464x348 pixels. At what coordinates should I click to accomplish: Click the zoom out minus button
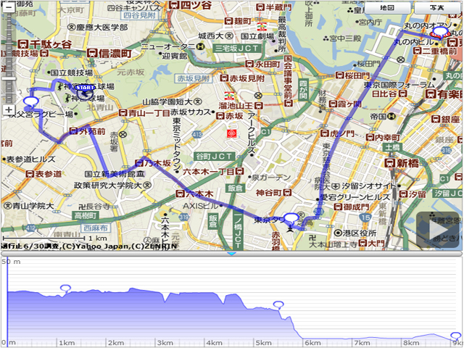click(8, 6)
